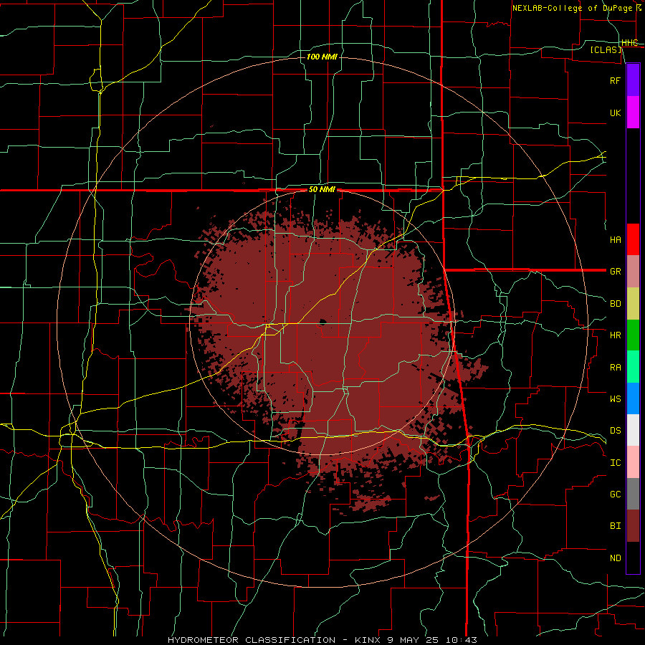This screenshot has width=645, height=645.
Task: Click the GR pink legend swatch
Action: tap(633, 271)
